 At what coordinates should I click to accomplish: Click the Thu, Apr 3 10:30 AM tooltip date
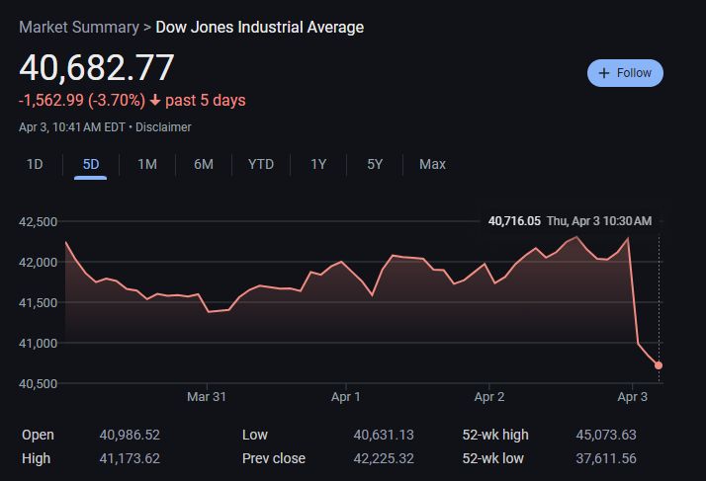click(x=599, y=221)
